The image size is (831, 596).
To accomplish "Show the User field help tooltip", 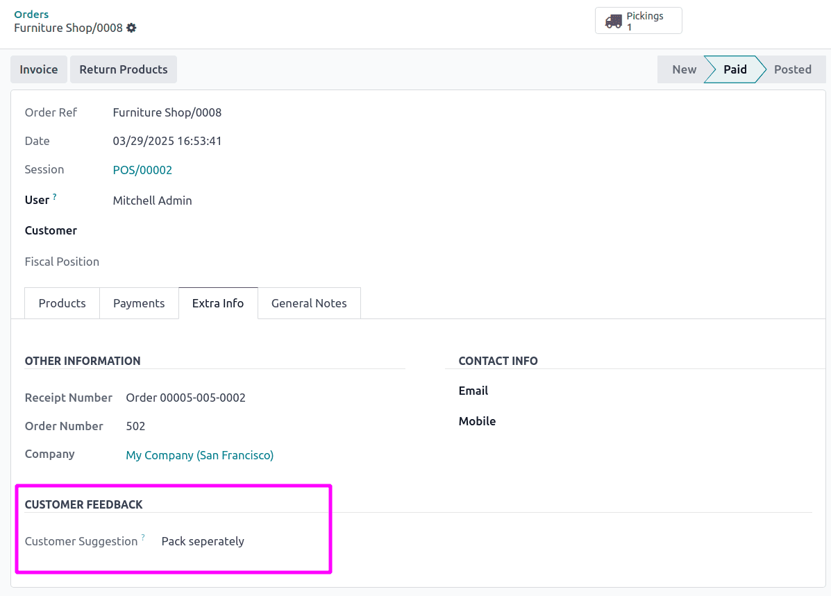I will tap(55, 196).
